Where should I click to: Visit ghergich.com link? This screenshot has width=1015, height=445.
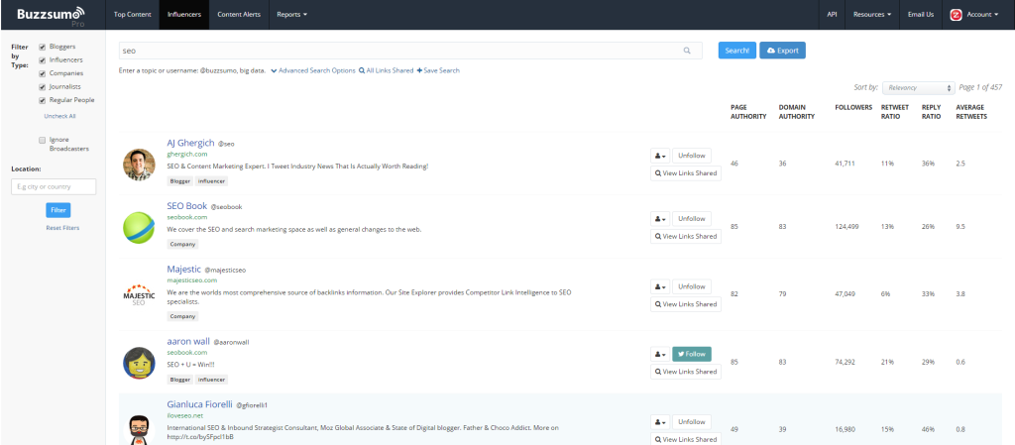coord(187,154)
